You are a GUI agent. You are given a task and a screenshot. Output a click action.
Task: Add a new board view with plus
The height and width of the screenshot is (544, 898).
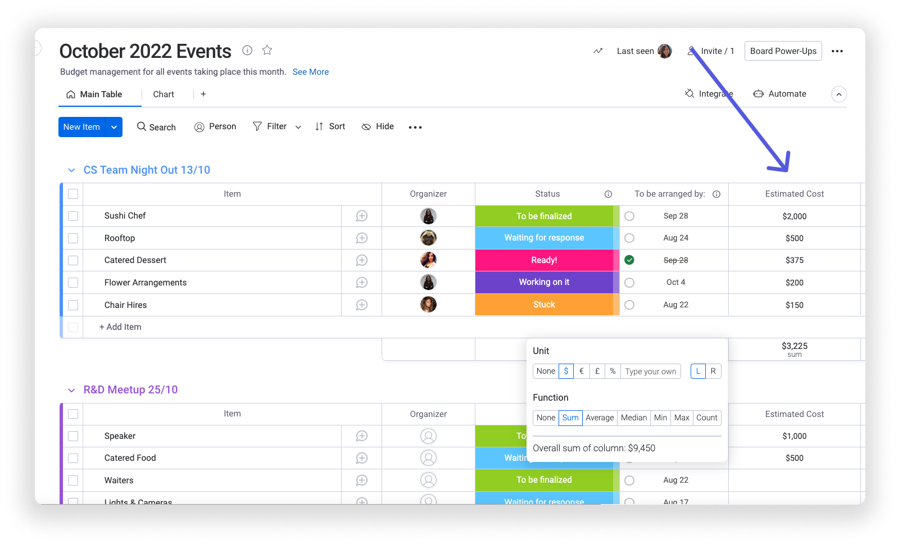(203, 94)
